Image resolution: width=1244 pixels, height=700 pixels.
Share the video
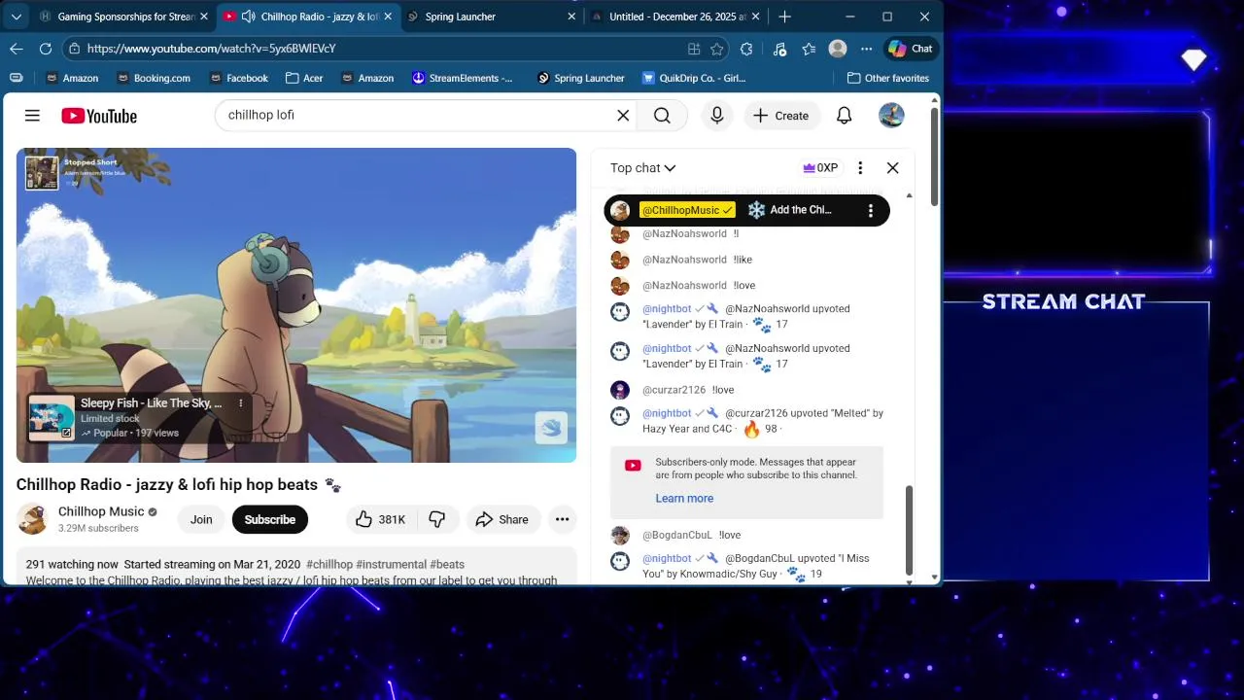[x=501, y=519]
